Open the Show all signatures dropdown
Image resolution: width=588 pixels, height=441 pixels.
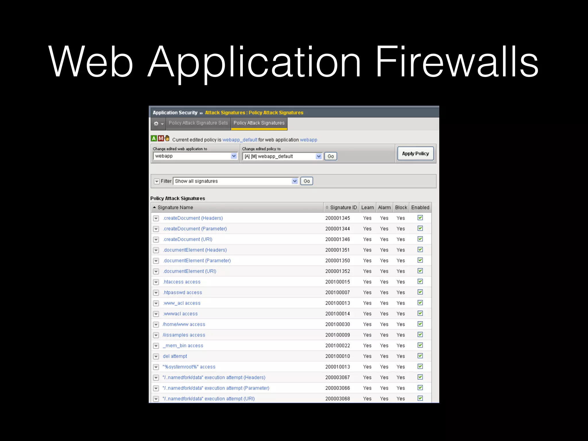(236, 181)
